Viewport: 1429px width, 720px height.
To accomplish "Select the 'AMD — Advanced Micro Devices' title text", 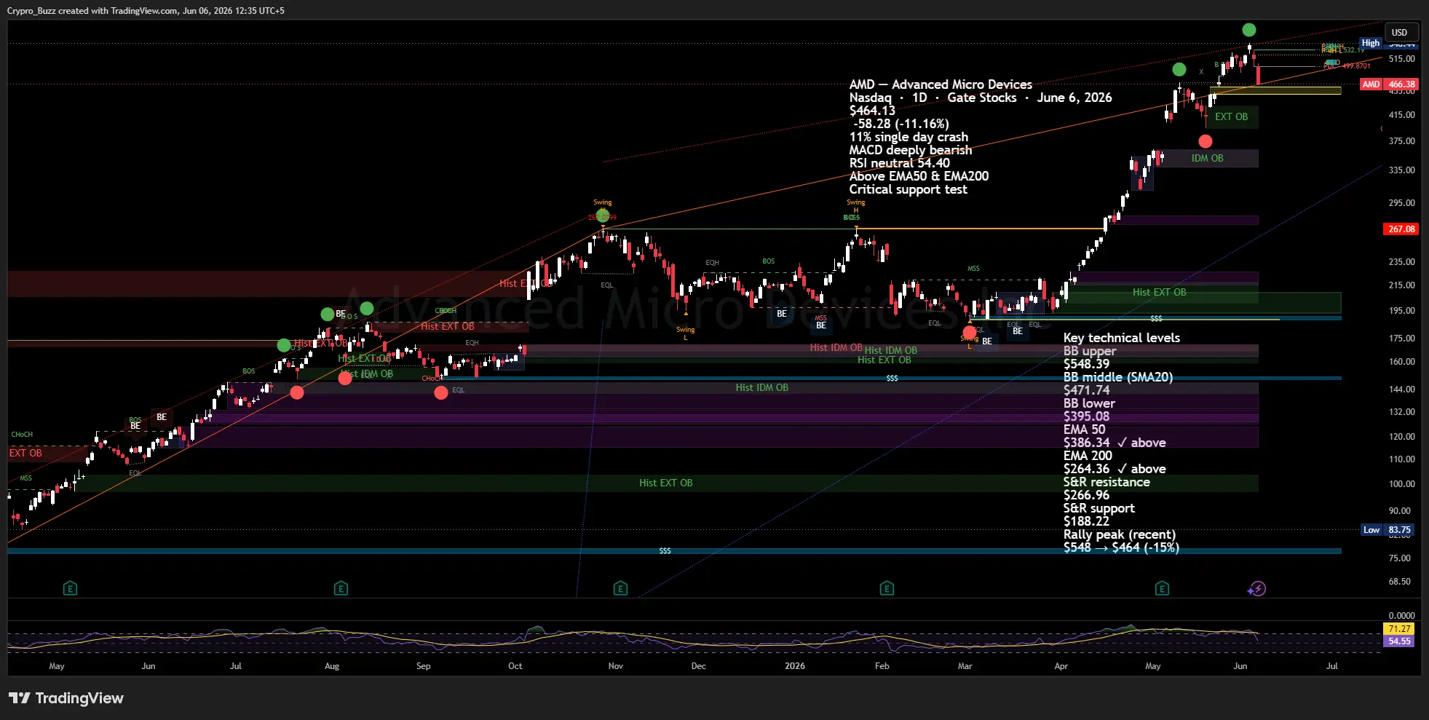I will tap(941, 84).
